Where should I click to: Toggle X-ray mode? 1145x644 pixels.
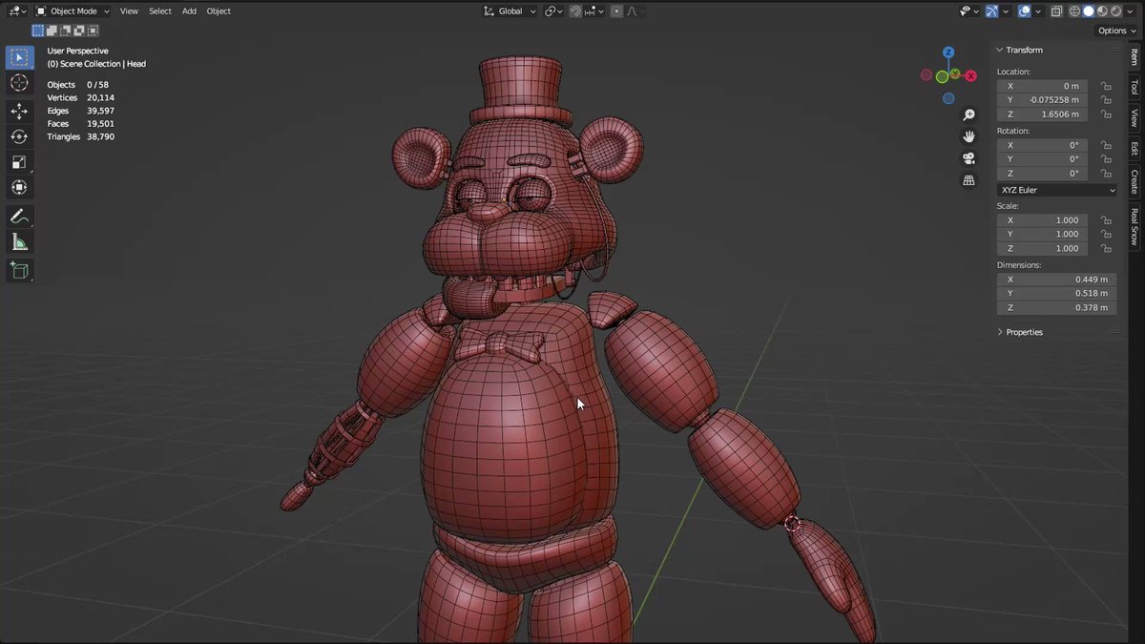coord(1056,10)
